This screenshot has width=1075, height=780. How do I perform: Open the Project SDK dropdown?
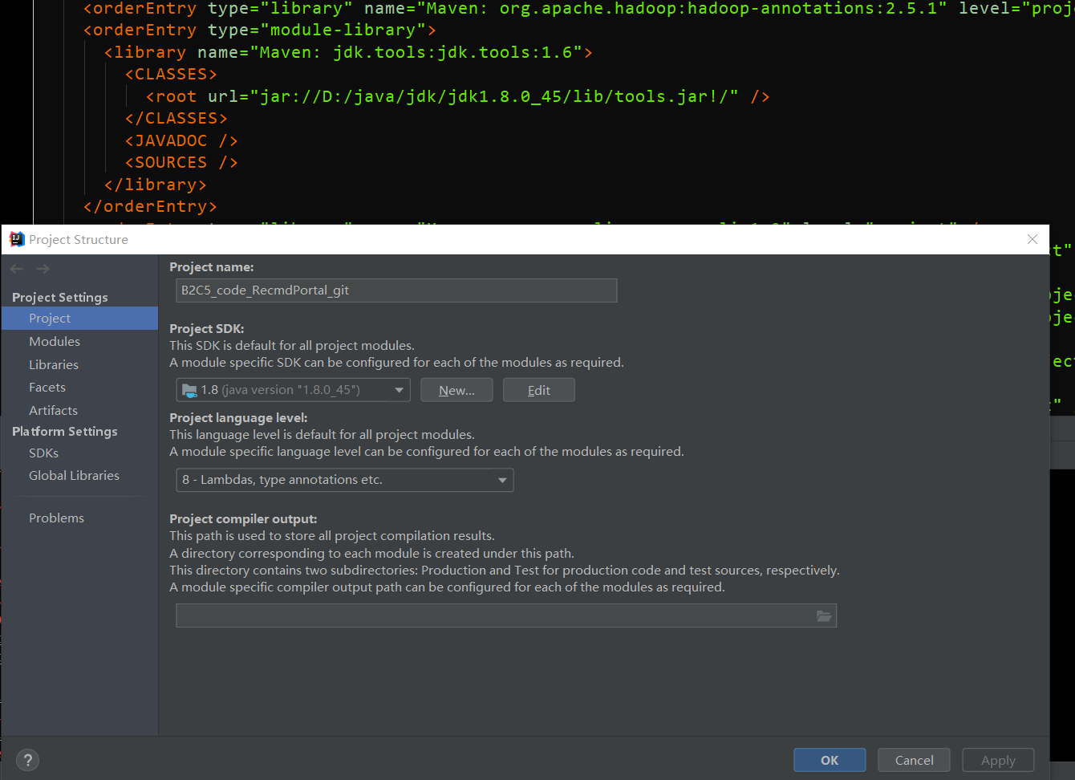(x=293, y=390)
